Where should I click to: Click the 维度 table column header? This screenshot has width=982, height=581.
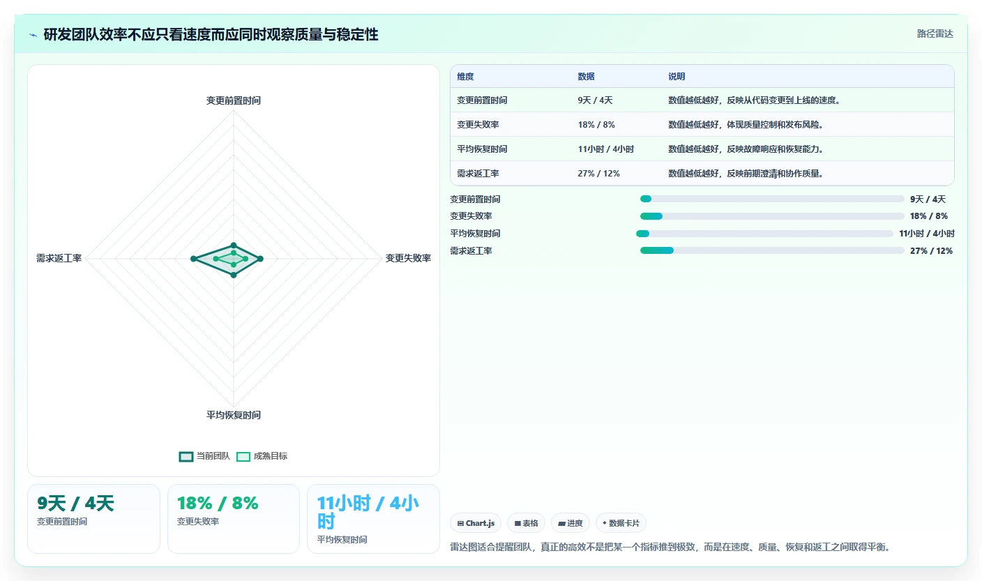(465, 77)
